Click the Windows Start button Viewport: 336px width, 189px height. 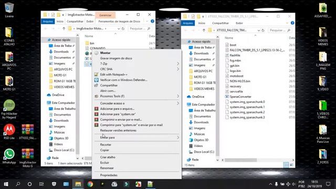(6, 184)
